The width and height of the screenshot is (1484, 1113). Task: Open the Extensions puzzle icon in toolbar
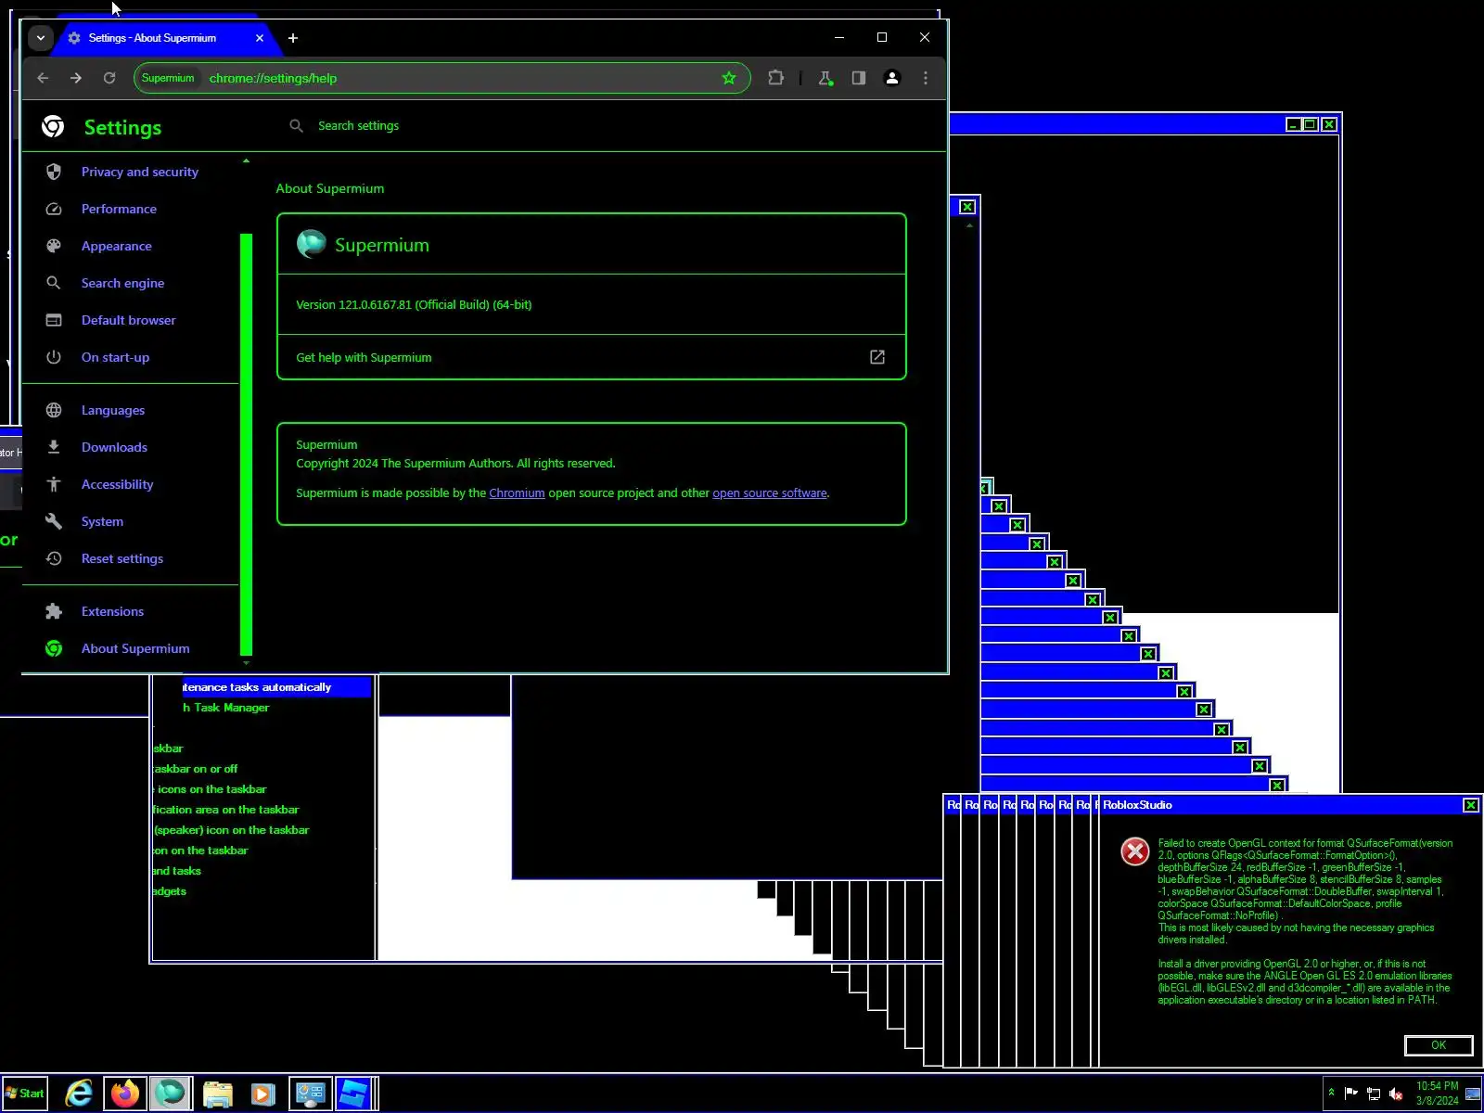[775, 78]
